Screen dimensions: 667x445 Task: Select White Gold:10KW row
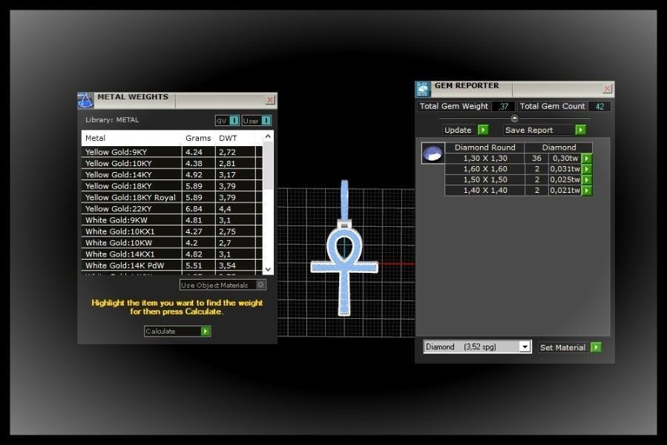pyautogui.click(x=172, y=243)
